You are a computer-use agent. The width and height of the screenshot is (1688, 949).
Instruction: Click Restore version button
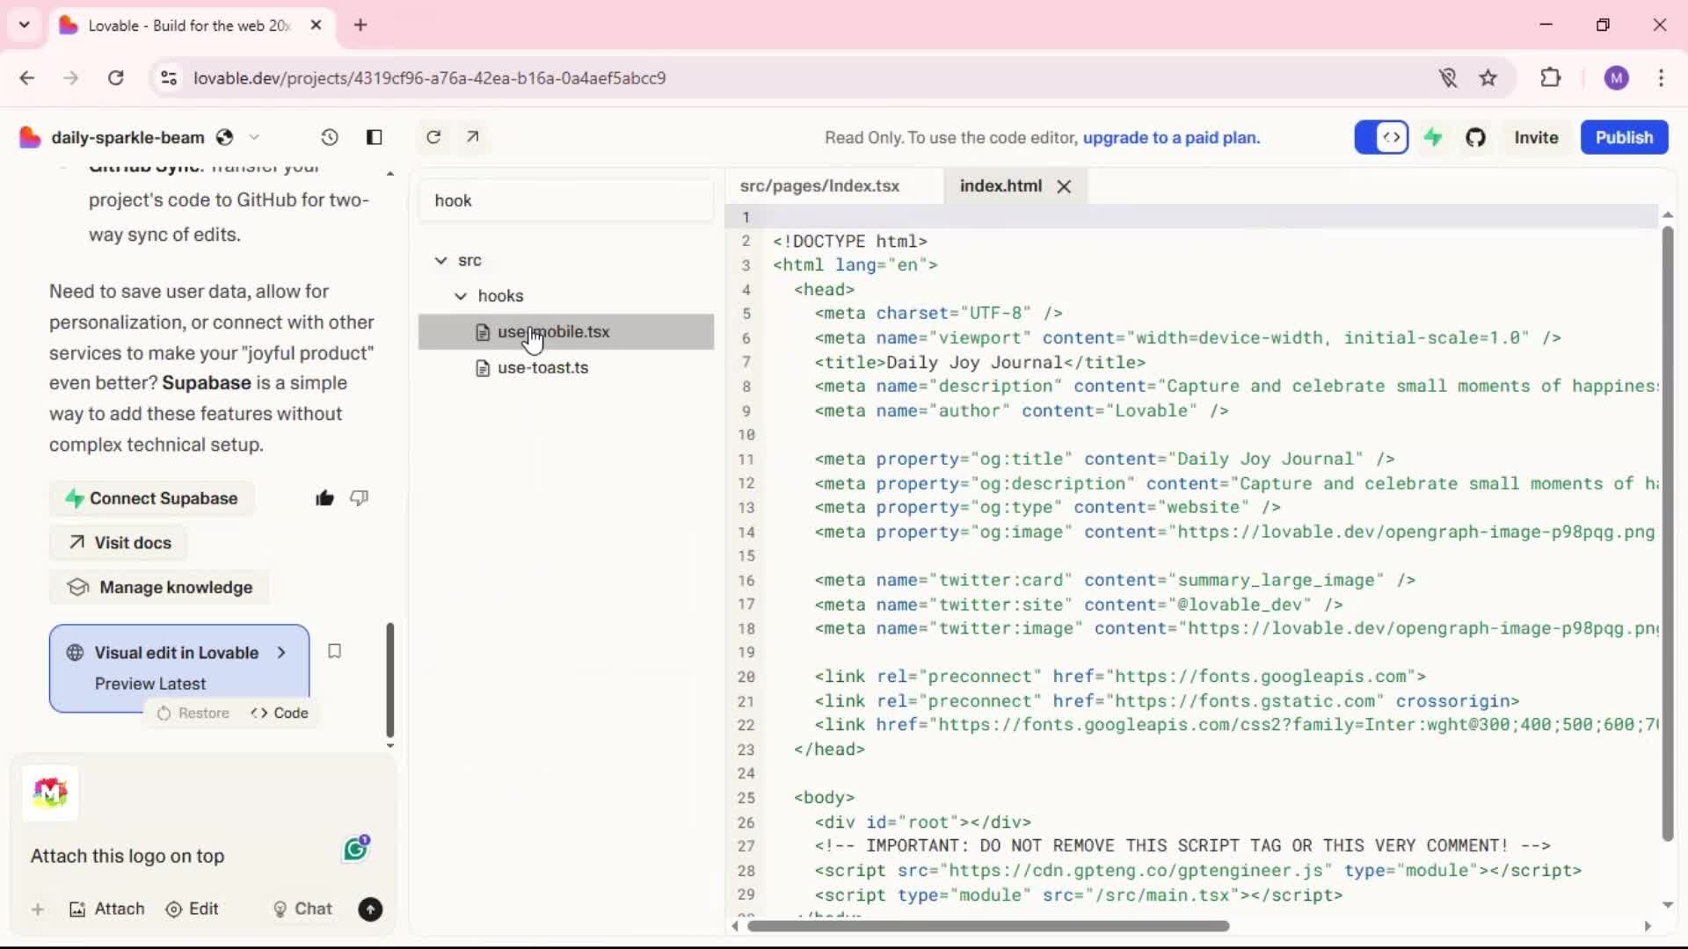click(193, 713)
